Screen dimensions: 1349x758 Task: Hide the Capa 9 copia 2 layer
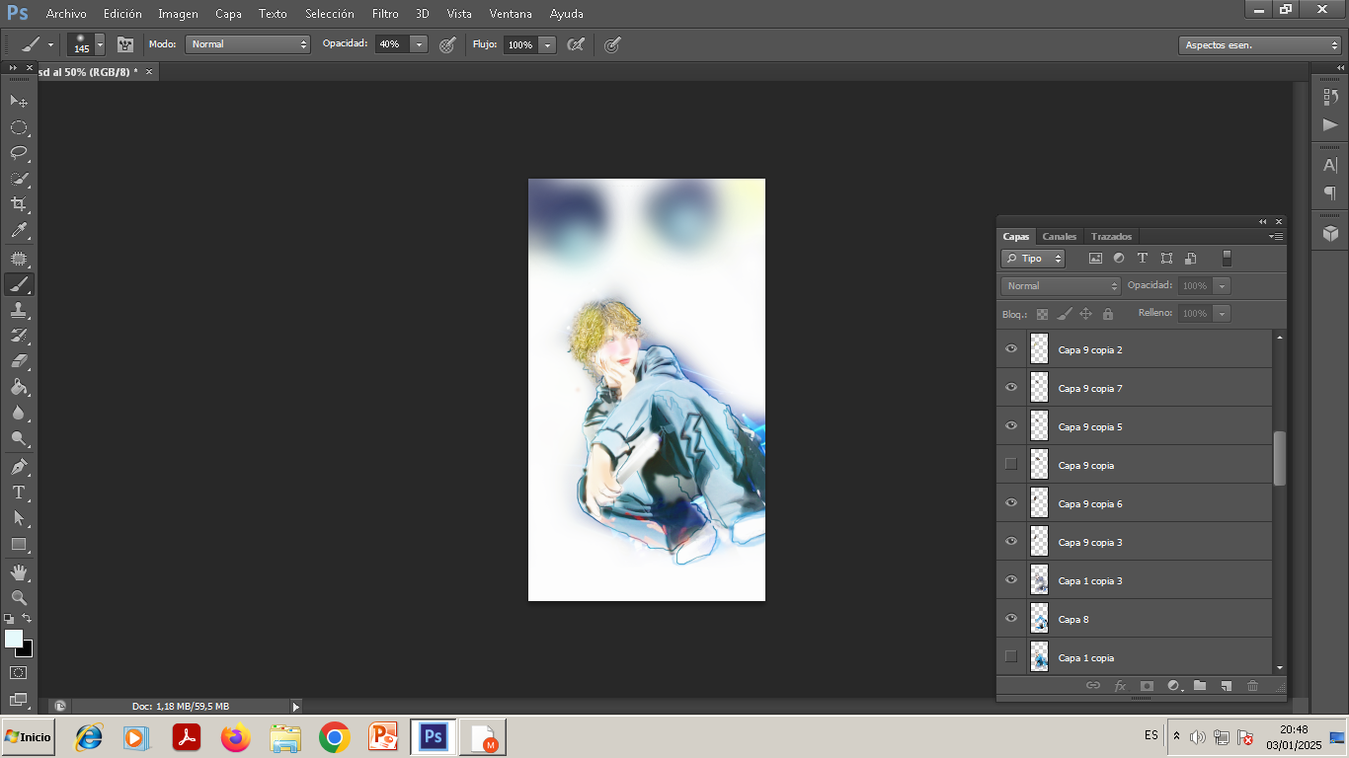[1010, 349]
